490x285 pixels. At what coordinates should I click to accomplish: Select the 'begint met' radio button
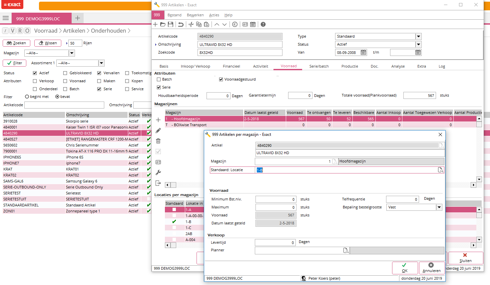(27, 97)
